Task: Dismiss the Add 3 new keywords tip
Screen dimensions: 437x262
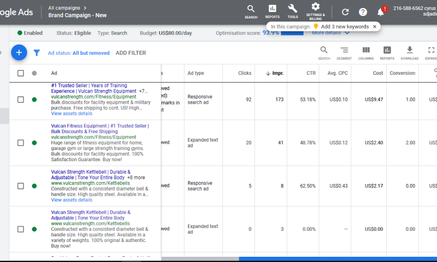Action: [375, 27]
